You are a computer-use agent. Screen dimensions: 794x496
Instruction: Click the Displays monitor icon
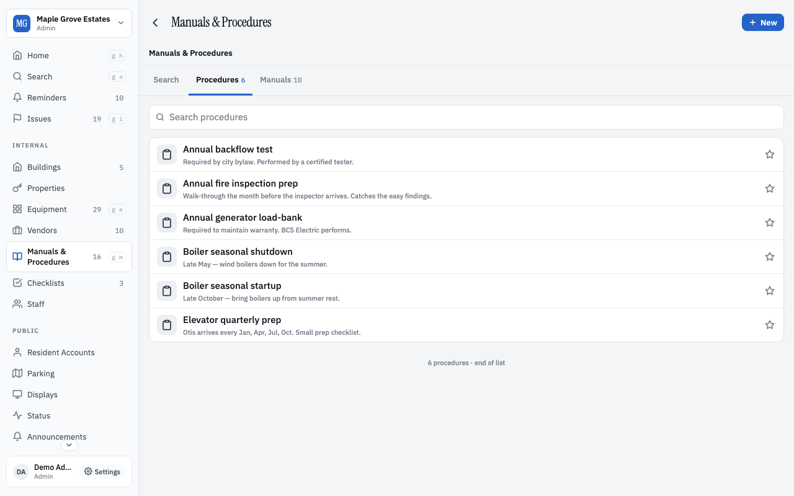click(17, 394)
